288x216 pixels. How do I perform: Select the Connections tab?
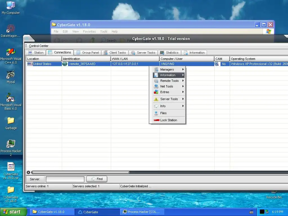pyautogui.click(x=60, y=52)
